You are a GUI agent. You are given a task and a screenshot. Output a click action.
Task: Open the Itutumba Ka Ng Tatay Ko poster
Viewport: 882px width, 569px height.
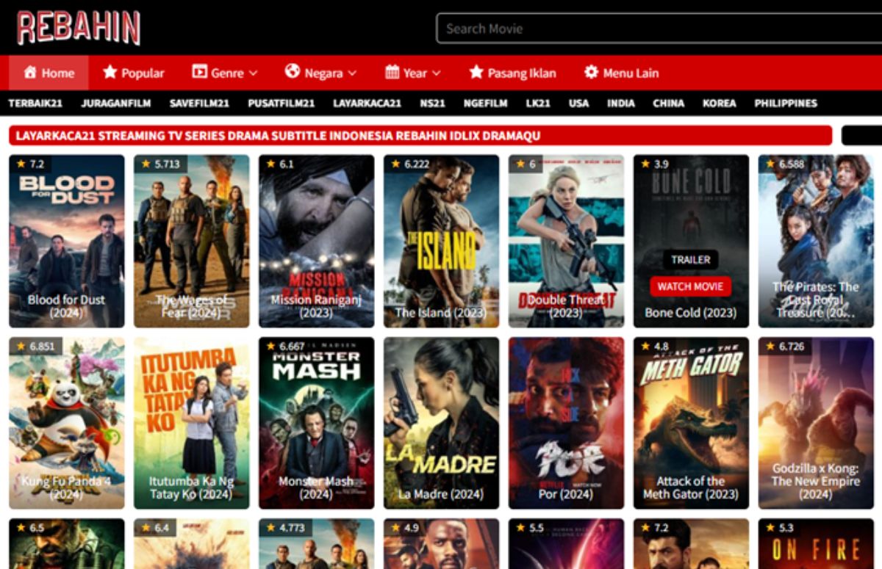pos(192,423)
